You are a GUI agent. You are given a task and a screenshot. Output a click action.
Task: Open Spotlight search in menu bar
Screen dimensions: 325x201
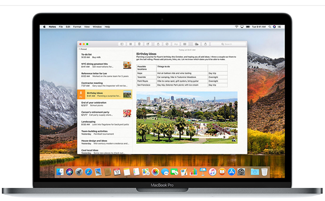click(270, 27)
